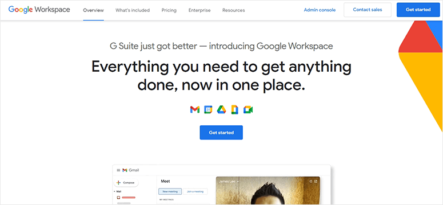The image size is (443, 205).
Task: Click the Join a meeting button
Action: 195,191
